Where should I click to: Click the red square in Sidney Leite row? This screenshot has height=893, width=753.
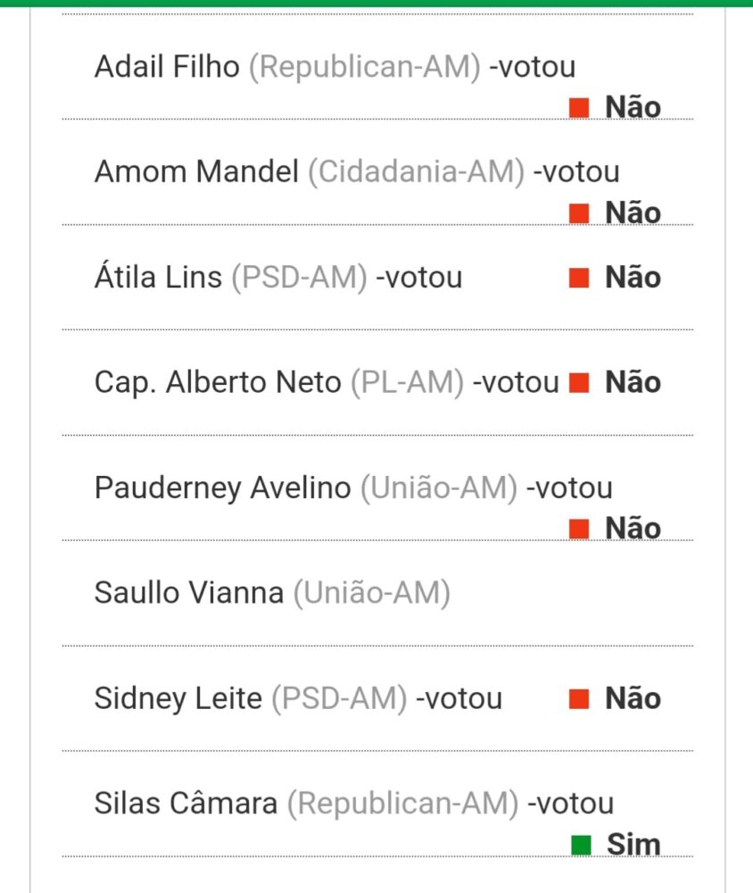pos(580,698)
